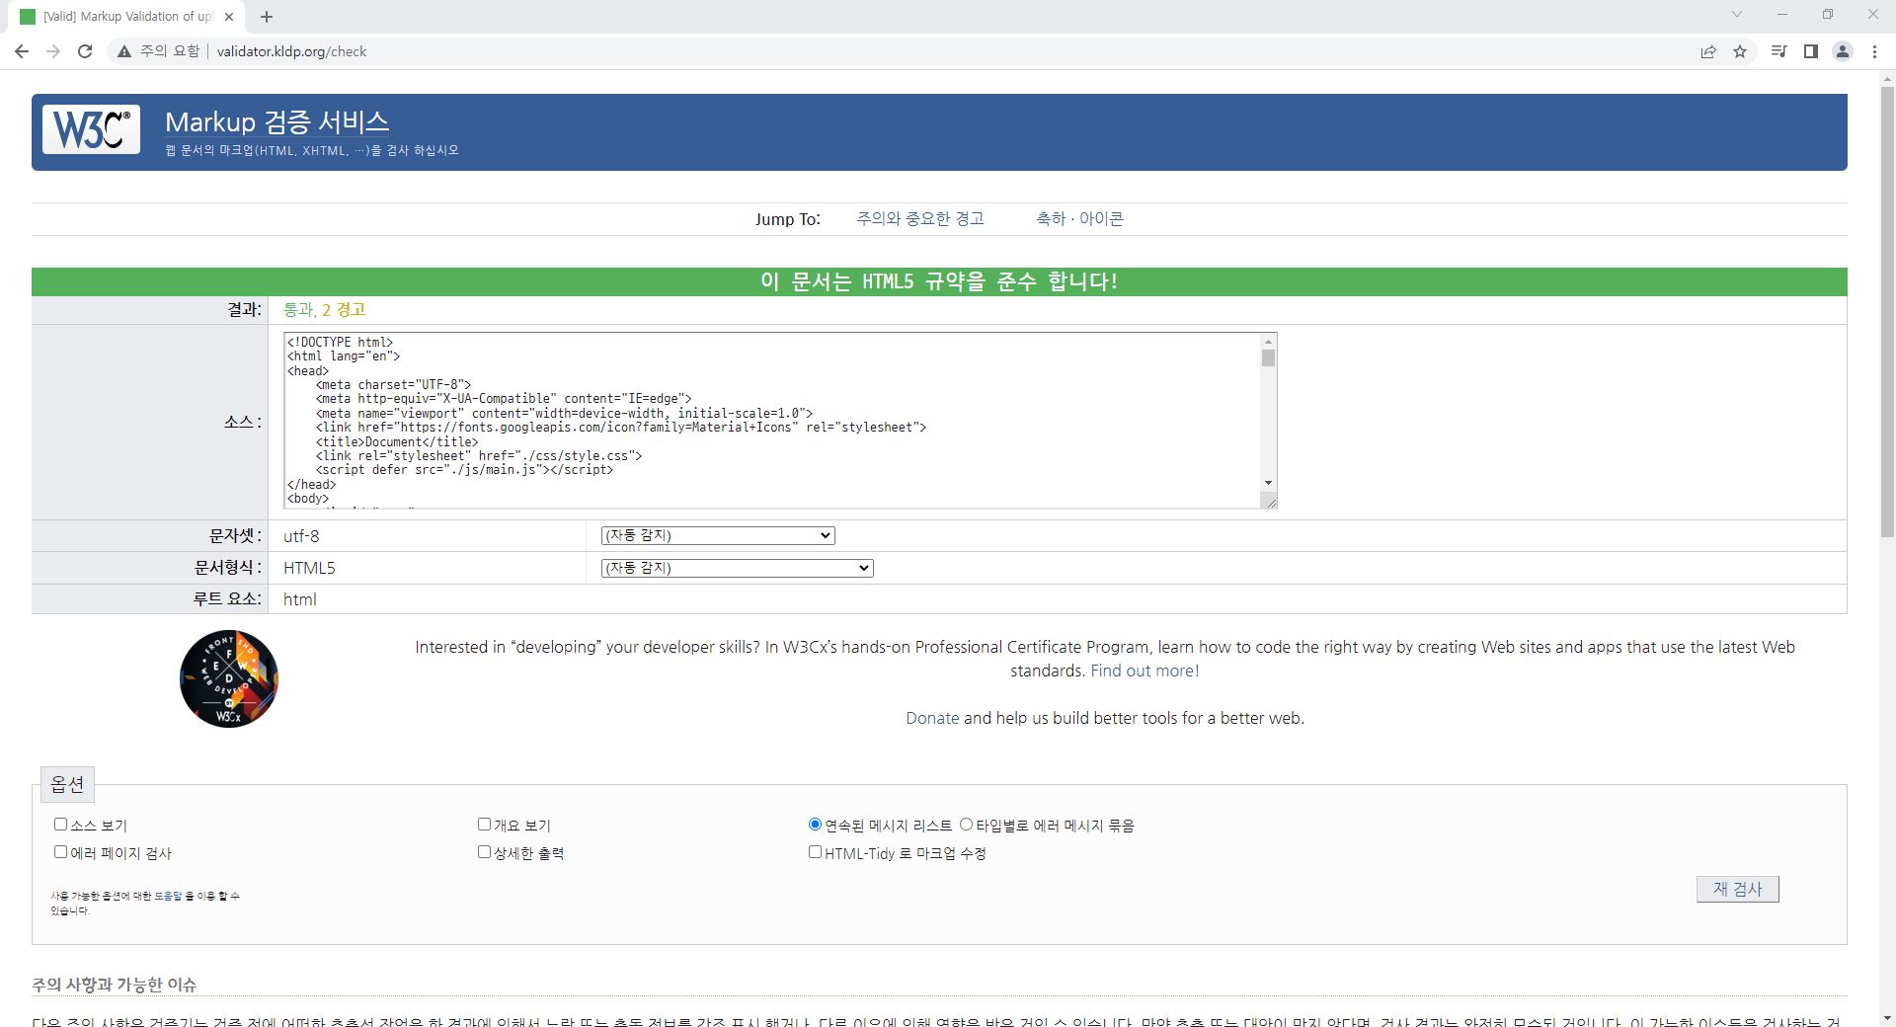
Task: Jump to 축하 · 아이콘 section
Action: click(1079, 218)
